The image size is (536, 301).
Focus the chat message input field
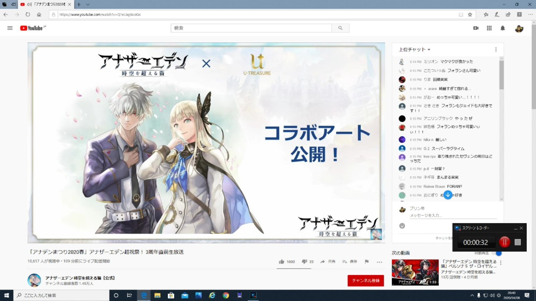[x=453, y=215]
